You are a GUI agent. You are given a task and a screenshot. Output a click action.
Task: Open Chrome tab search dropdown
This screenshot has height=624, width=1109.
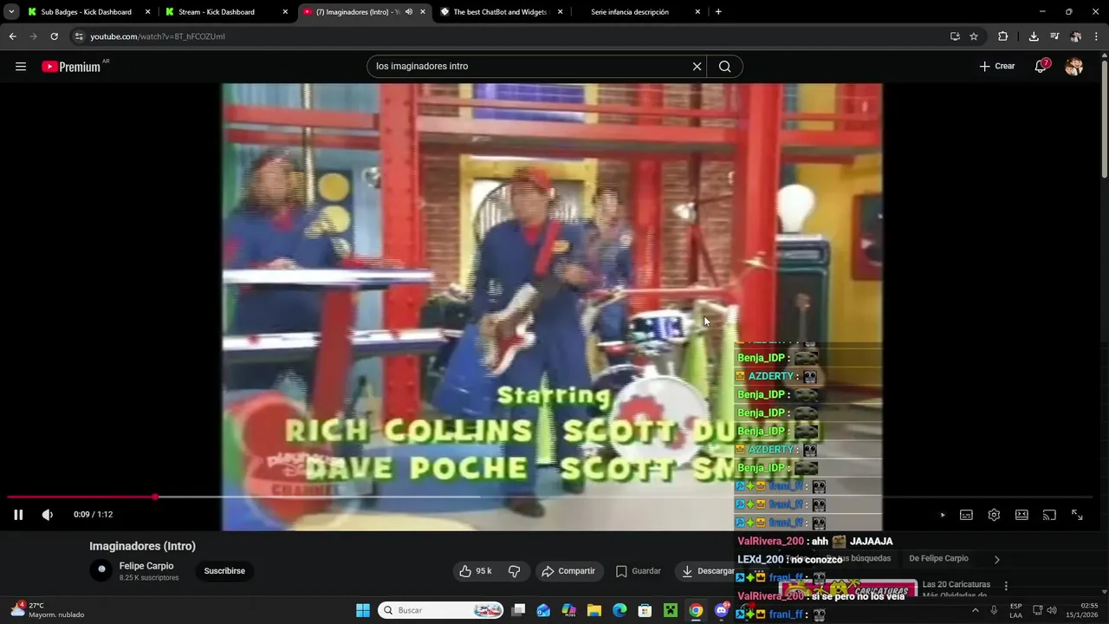11,12
